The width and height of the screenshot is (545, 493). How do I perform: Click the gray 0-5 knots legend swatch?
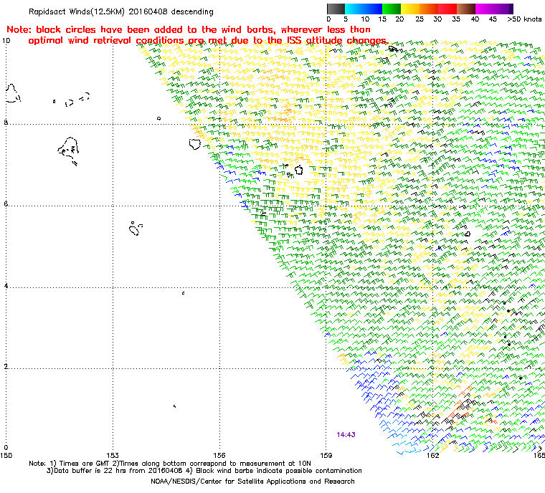[336, 9]
